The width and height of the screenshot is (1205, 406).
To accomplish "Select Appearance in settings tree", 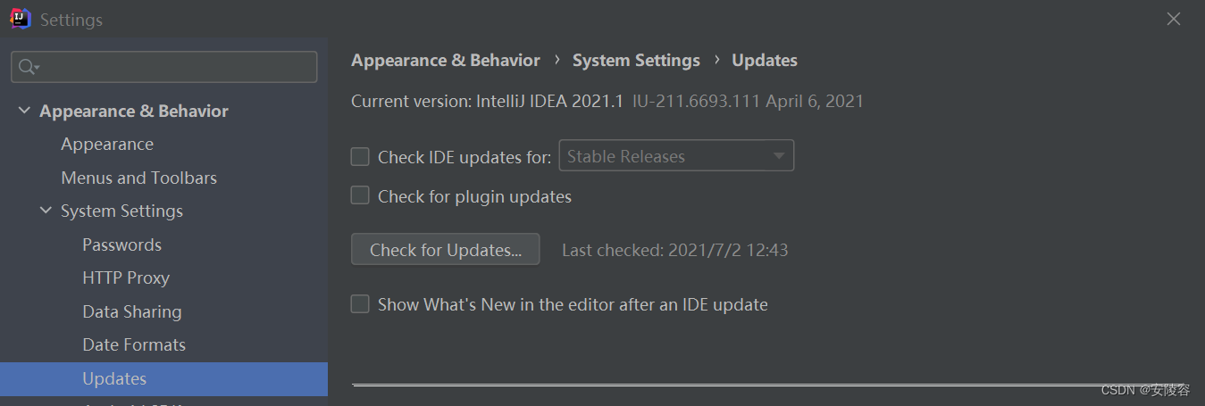I will pyautogui.click(x=107, y=145).
